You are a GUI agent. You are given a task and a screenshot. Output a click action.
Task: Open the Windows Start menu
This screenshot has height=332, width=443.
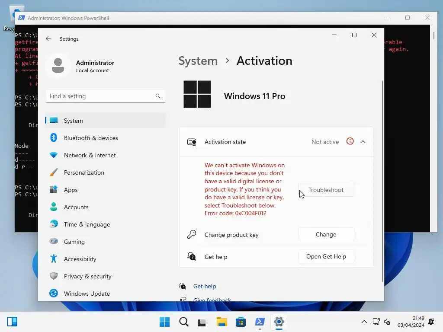164,322
